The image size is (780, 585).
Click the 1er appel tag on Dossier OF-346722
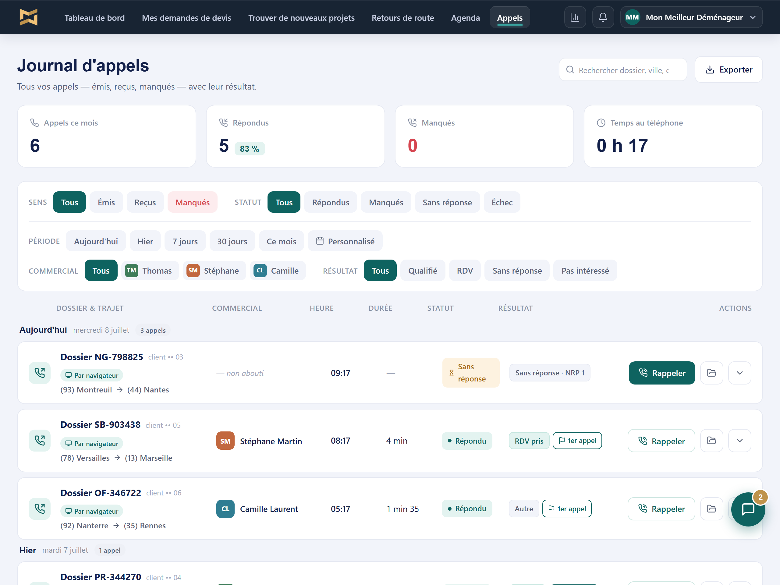[567, 509]
